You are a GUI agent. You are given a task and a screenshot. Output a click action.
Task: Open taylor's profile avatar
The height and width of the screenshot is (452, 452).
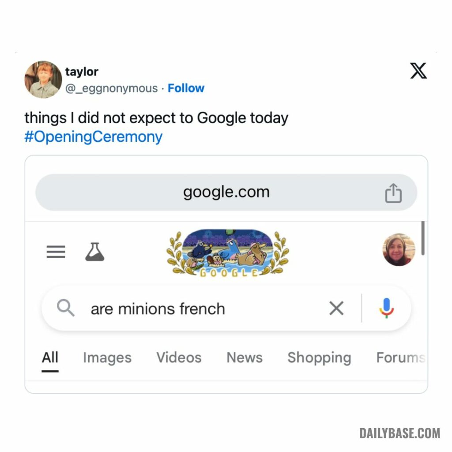43,79
